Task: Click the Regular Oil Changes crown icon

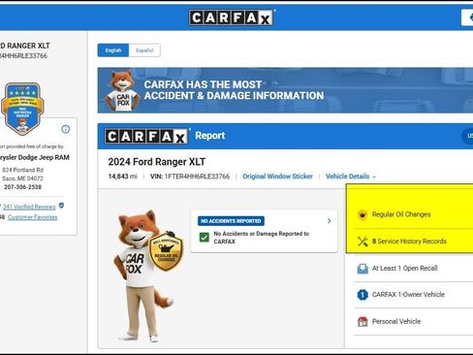Action: pos(363,214)
